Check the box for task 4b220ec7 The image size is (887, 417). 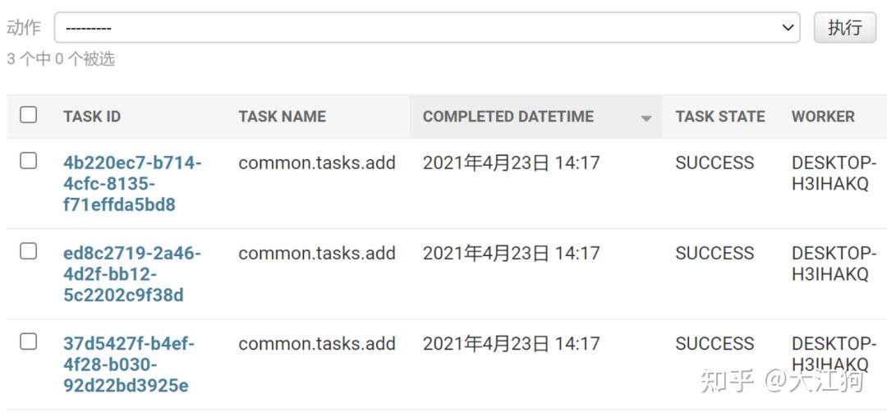29,161
